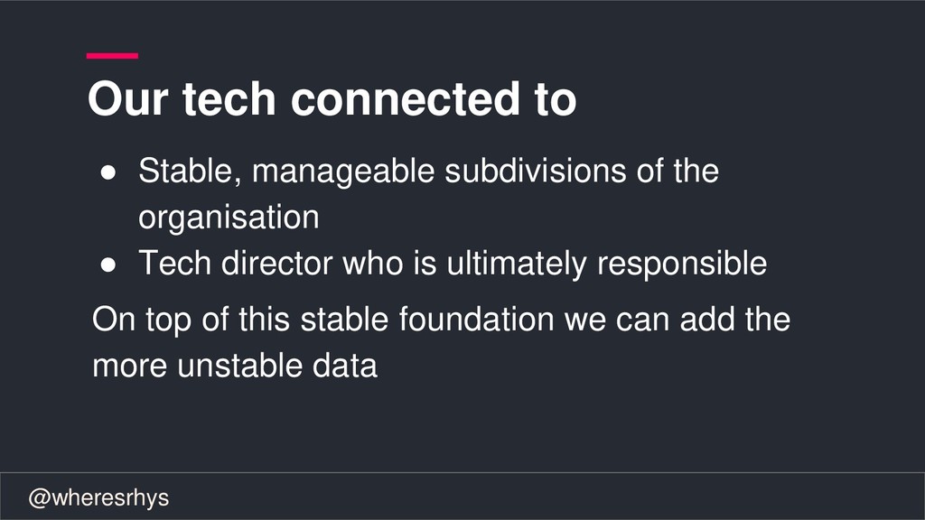
Task: Click the word 'foundation' in the paragraph
Action: click(x=477, y=320)
